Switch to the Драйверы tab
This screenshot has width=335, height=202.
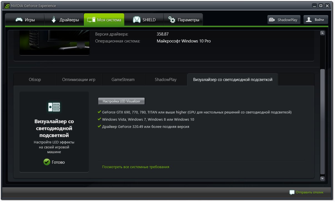click(64, 20)
